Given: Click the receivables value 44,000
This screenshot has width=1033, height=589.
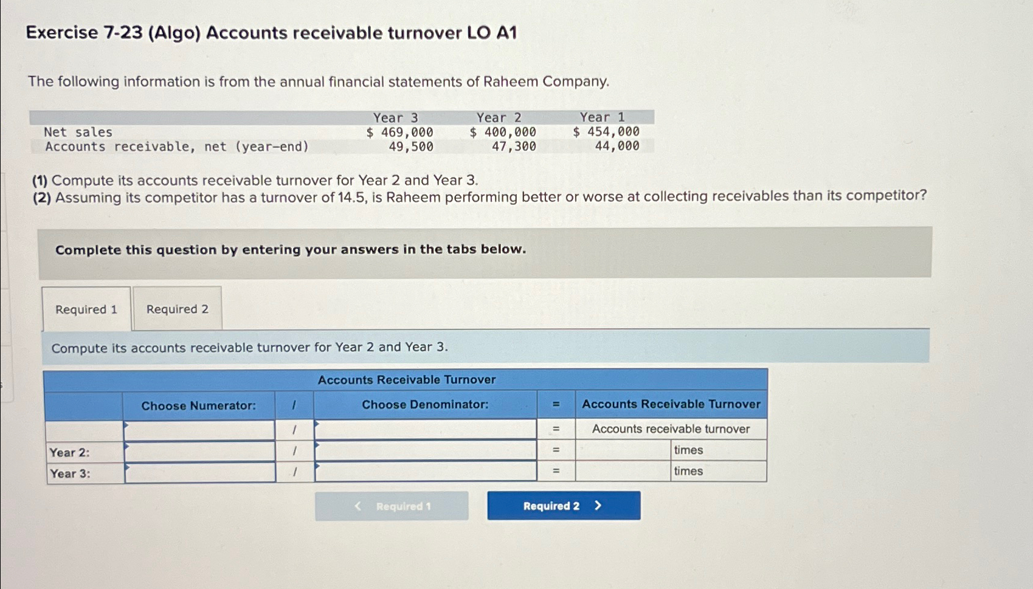Looking at the screenshot, I should (x=617, y=145).
